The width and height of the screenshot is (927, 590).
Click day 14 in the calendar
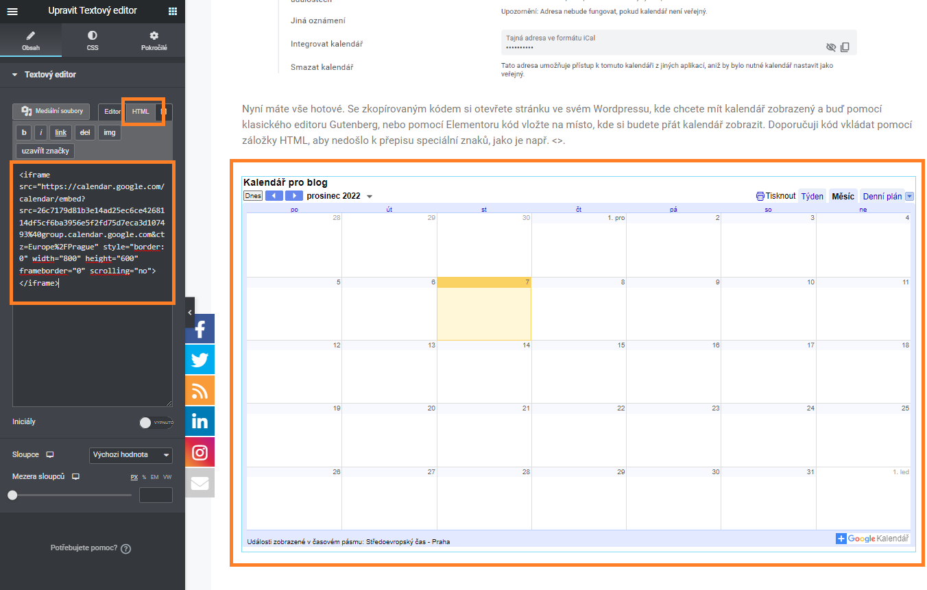pos(484,371)
